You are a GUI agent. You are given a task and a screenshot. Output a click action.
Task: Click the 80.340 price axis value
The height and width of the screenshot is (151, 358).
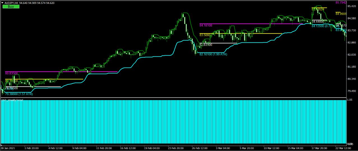coord(352,79)
